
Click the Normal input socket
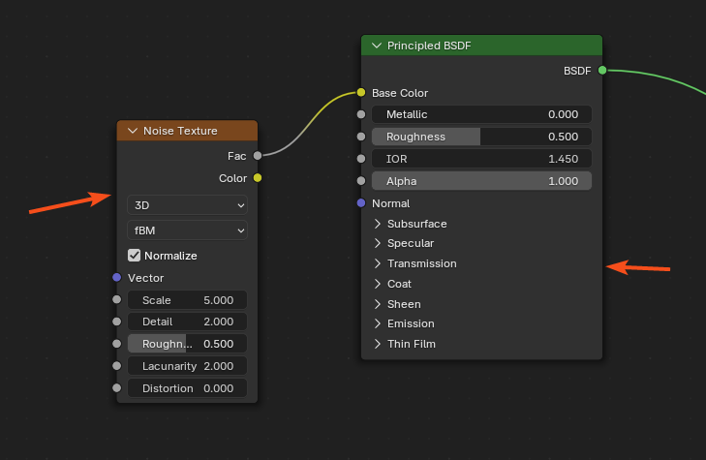(361, 203)
